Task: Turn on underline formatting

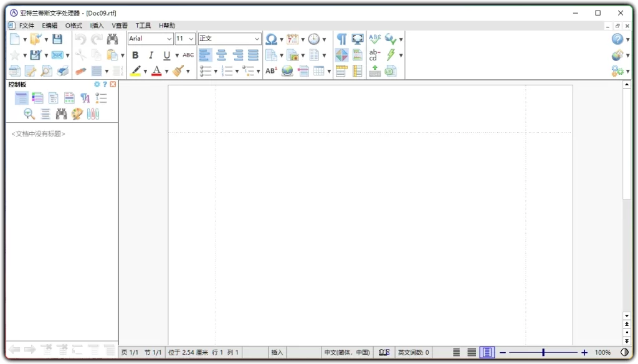Action: pyautogui.click(x=166, y=55)
